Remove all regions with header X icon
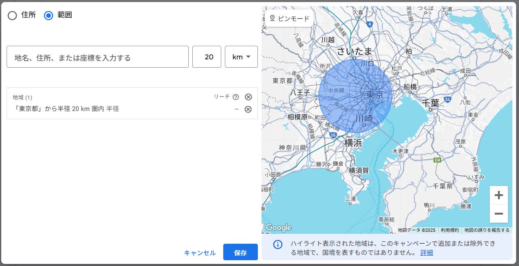This screenshot has height=266, width=519. tap(248, 97)
